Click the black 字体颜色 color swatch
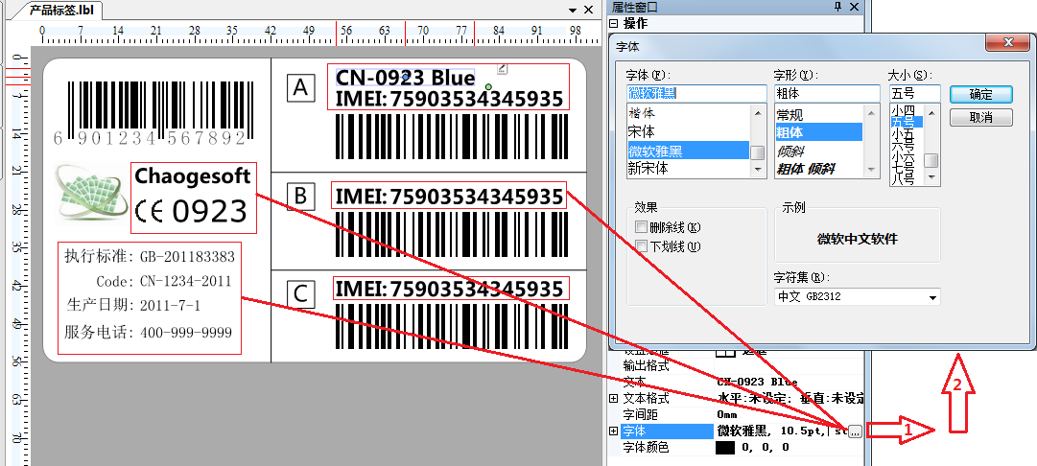The width and height of the screenshot is (1037, 466). (x=725, y=448)
